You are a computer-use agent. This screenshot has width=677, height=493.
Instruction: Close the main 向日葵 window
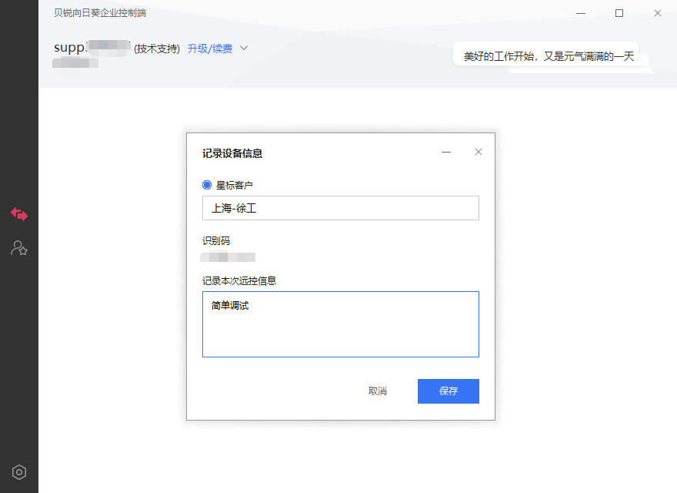[658, 13]
